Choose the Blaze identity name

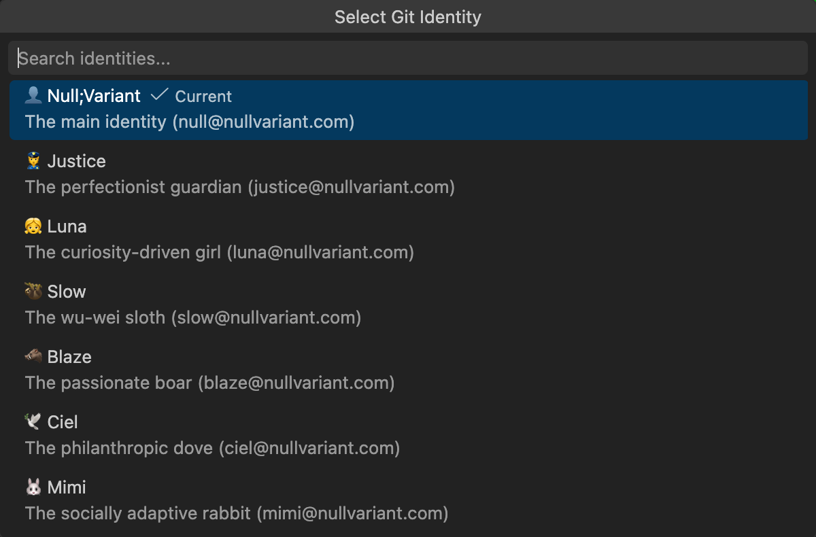pos(69,357)
